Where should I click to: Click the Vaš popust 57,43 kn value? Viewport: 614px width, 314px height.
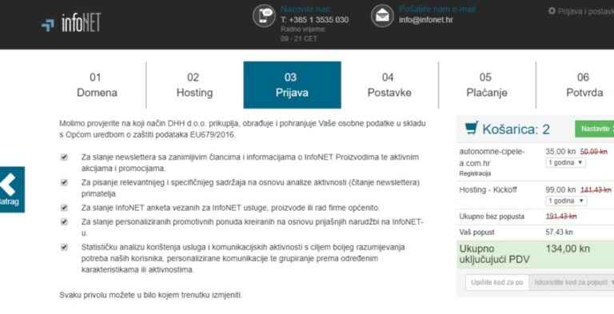(x=559, y=233)
